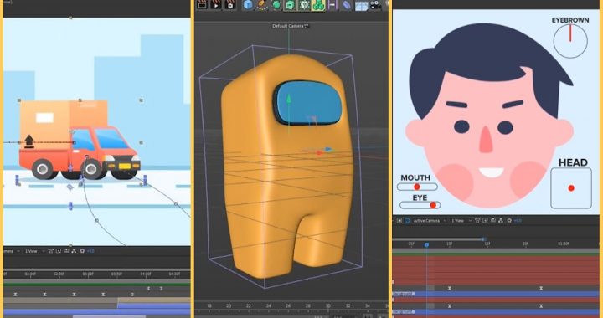
Task: Open 1 View dropdown under truck composition
Action: point(34,251)
